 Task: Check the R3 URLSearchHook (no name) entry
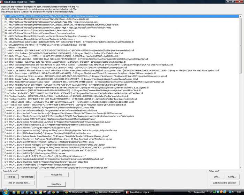pyautogui.click(x=3, y=45)
